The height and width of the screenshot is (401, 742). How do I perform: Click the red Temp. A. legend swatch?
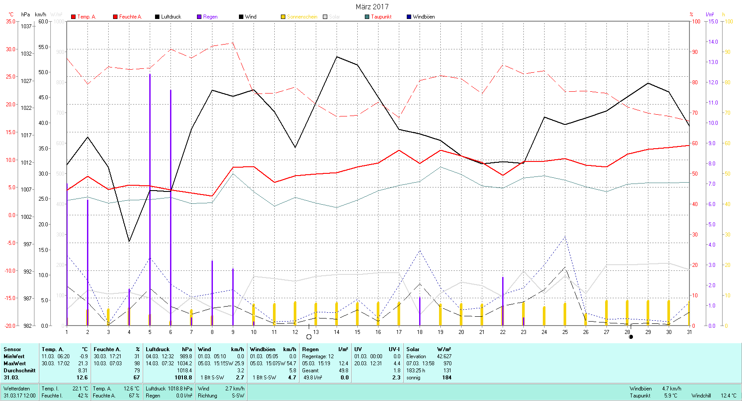click(73, 17)
